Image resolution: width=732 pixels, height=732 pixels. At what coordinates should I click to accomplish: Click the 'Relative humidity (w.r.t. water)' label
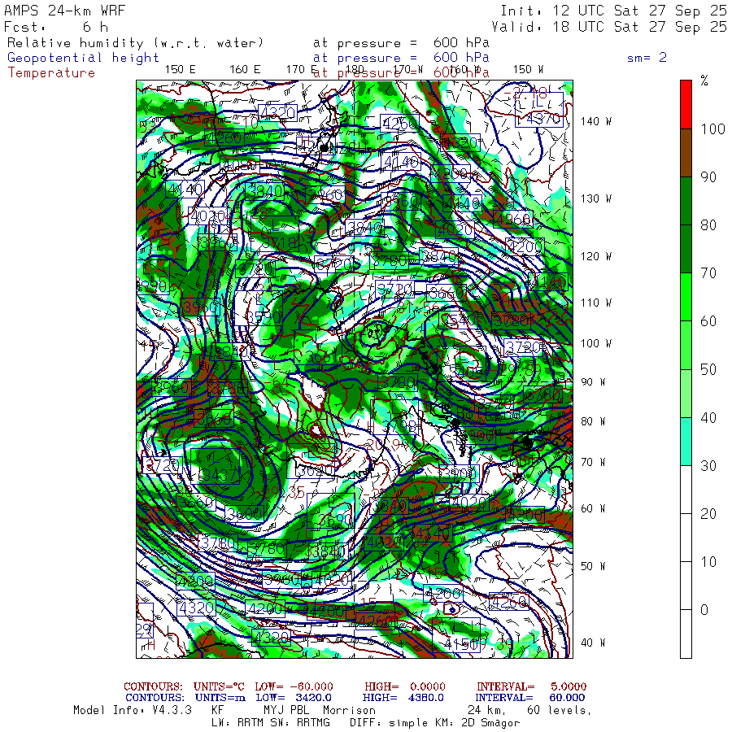135,43
